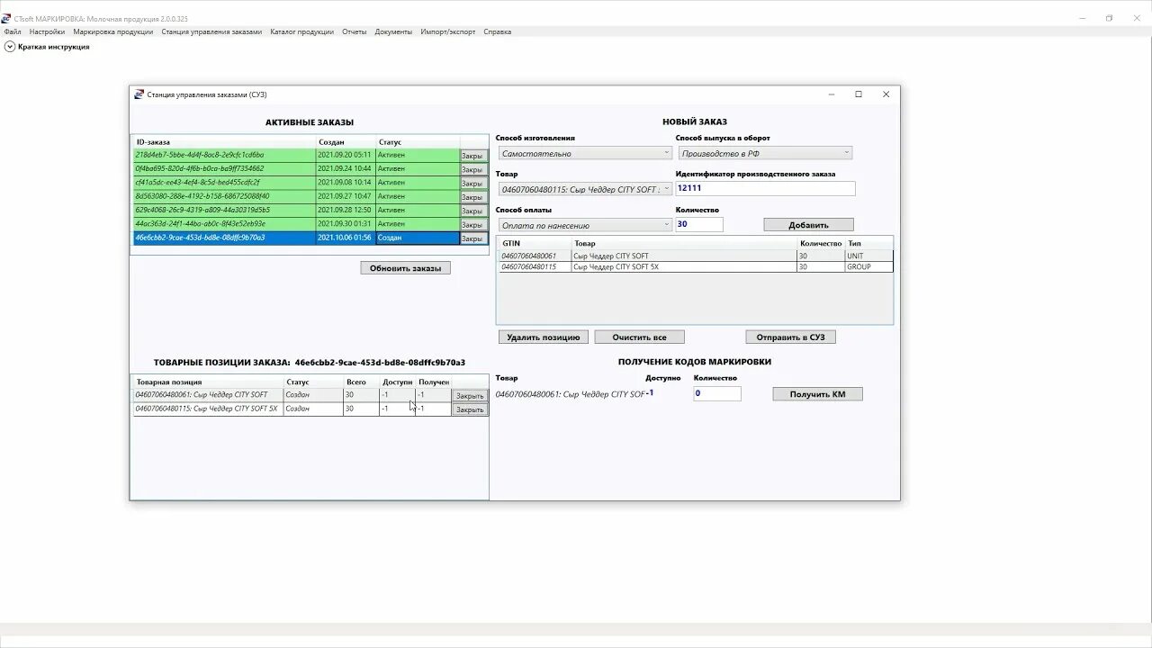Click Отправить в СУЗ button
Viewport: 1152px width, 648px height.
[790, 337]
